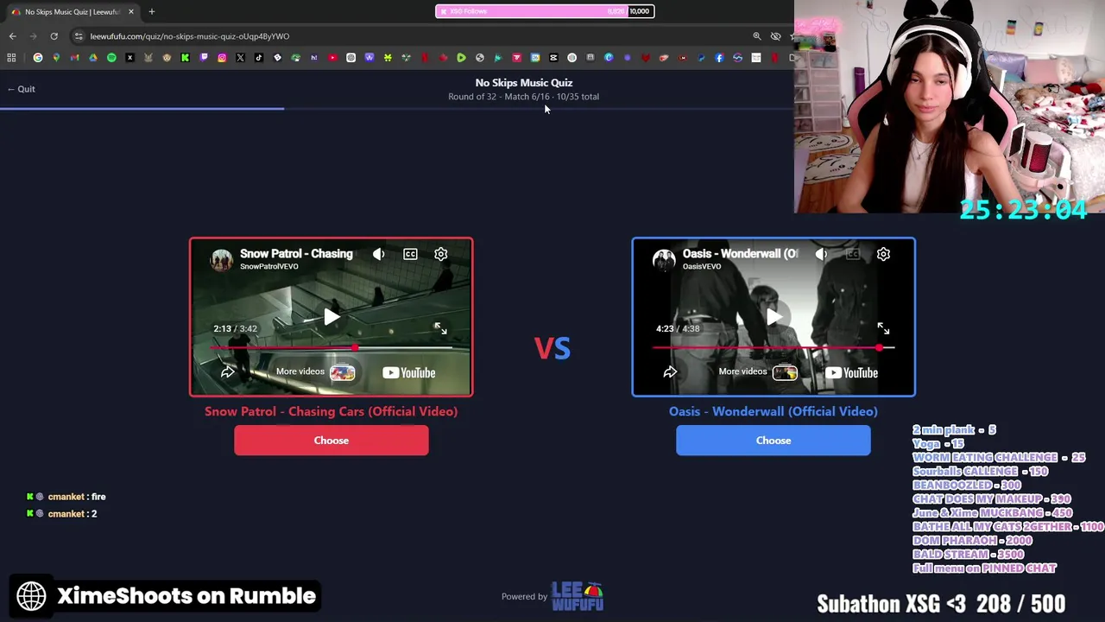
Task: Click Oasis - Wonderwall video title in player
Action: pos(740,253)
